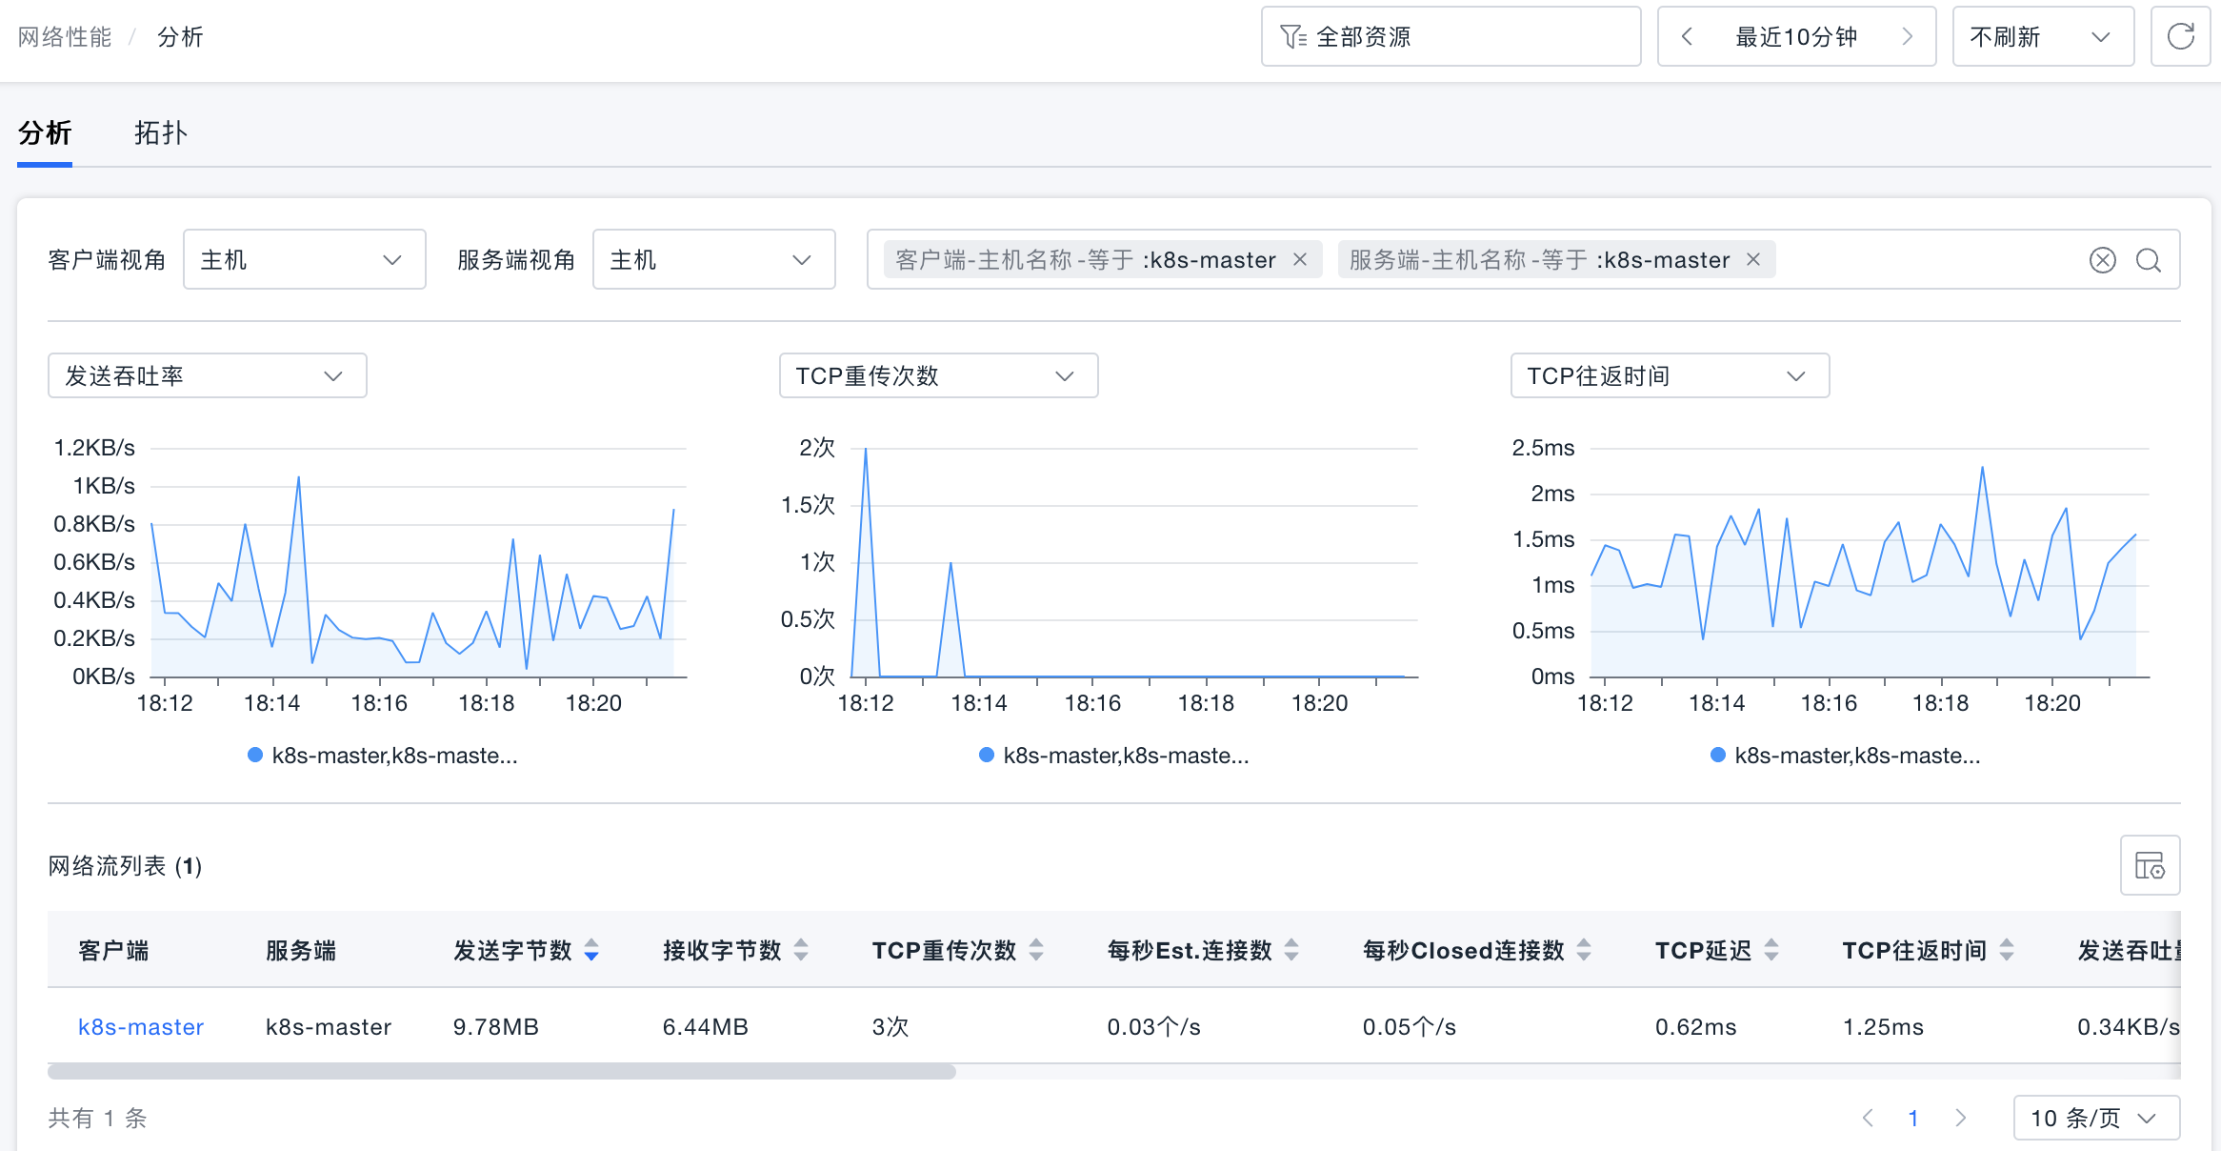Toggle k8s-master legend in 发送吞吐率 chart
Screen dimensions: 2221x1151
[382, 756]
